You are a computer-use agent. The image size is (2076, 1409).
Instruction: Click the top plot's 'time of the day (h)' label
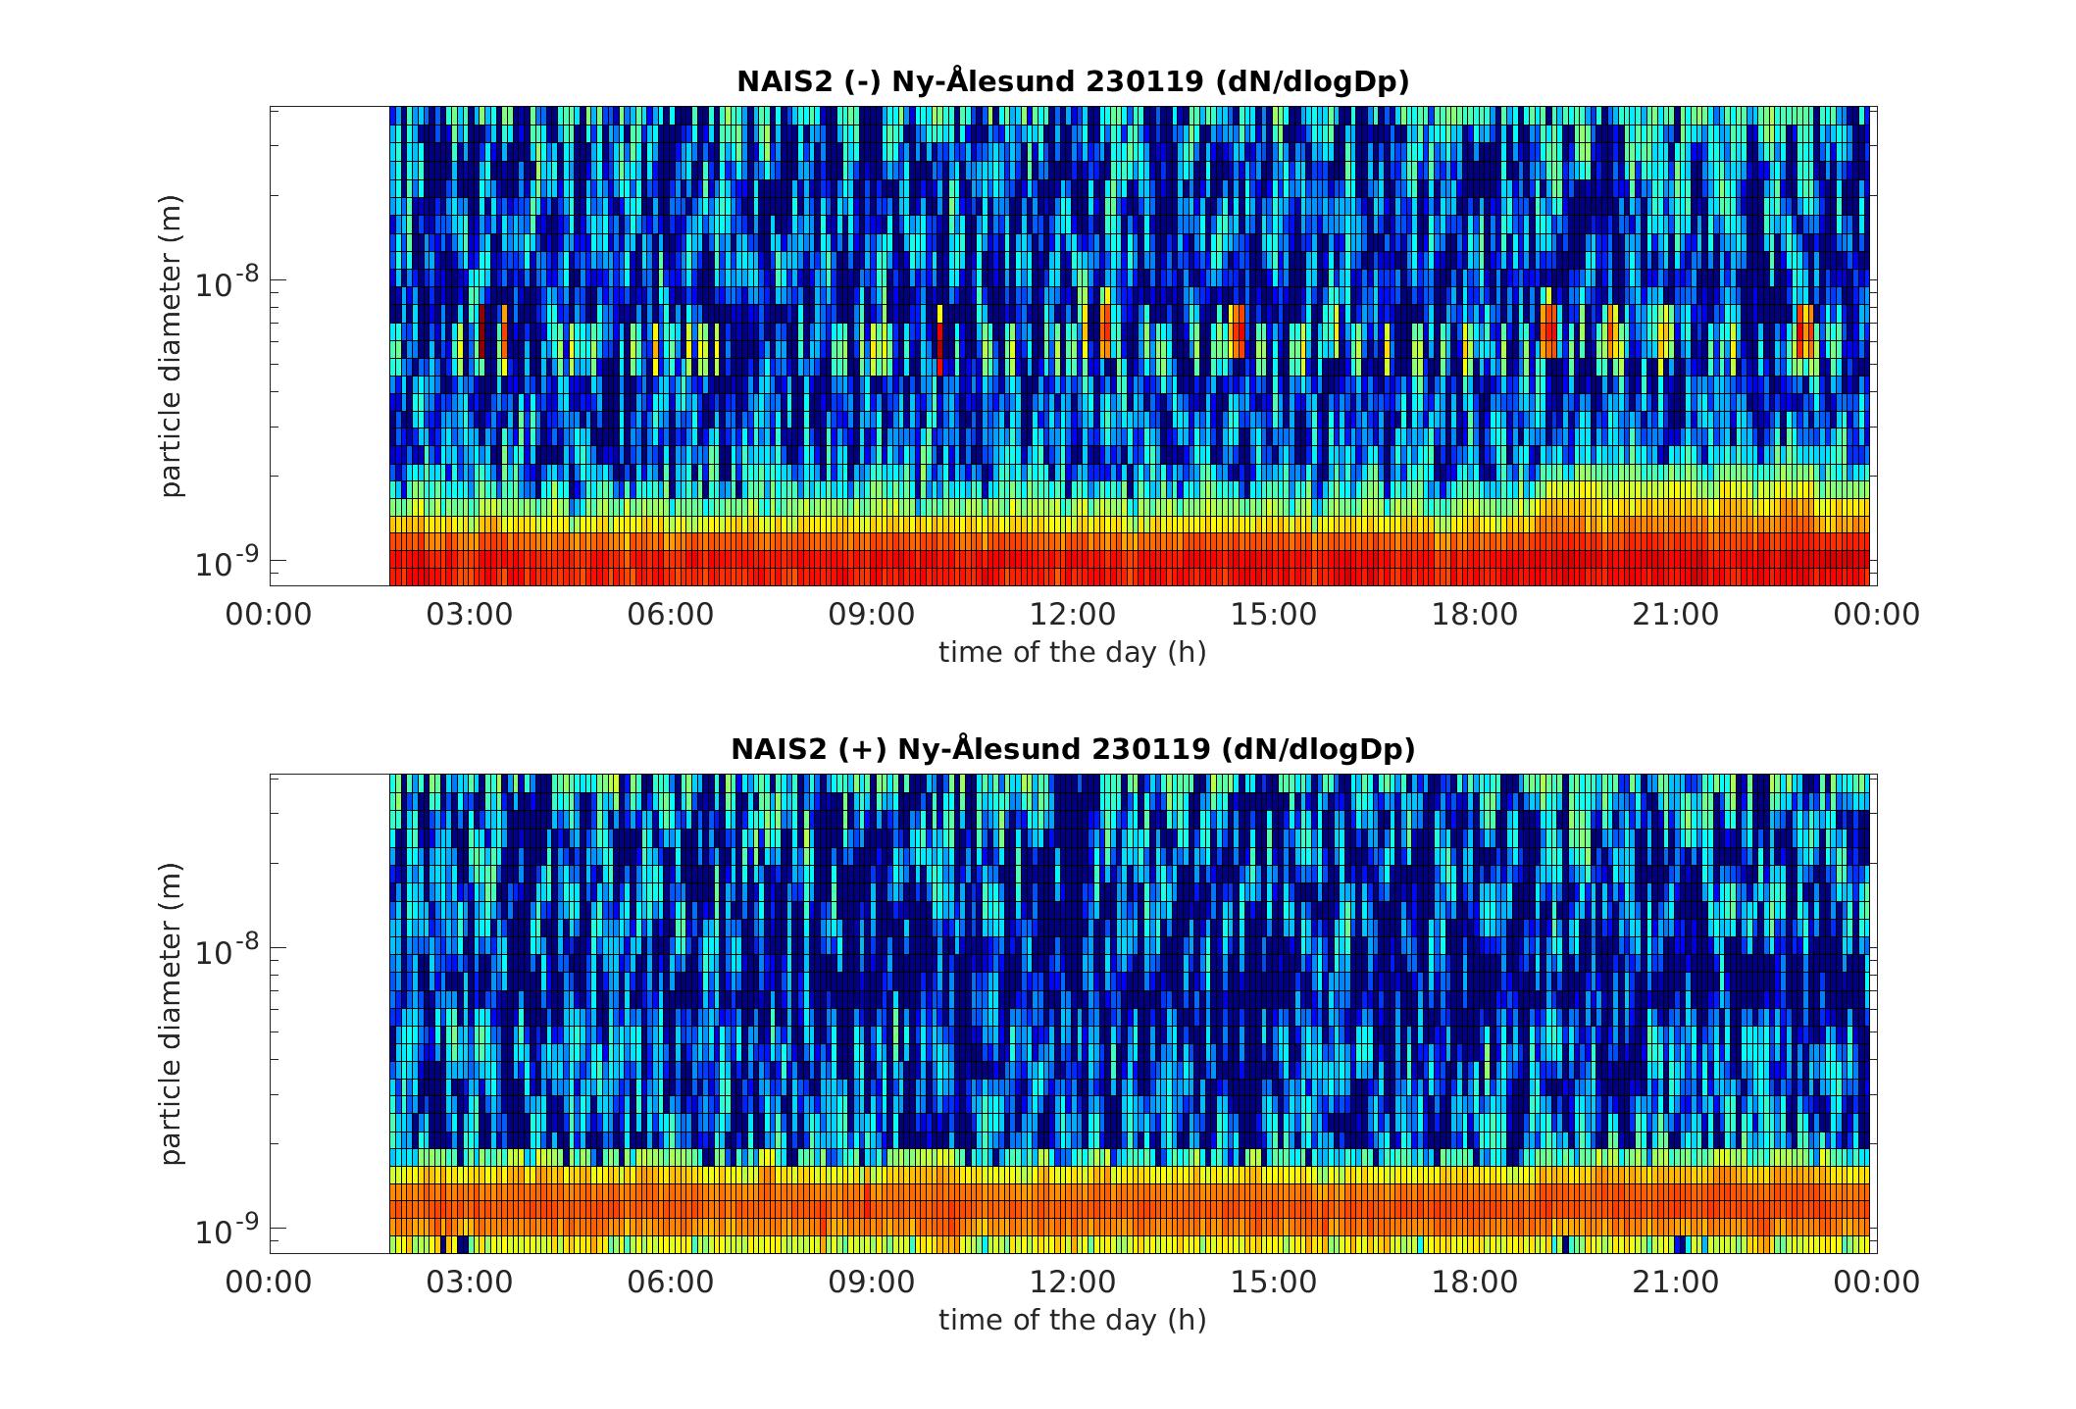pyautogui.click(x=1073, y=652)
